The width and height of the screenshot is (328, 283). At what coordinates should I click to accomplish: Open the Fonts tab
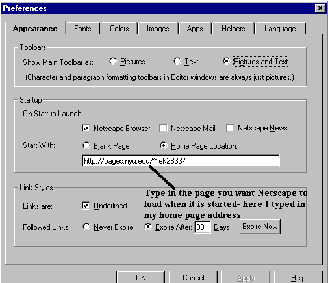[82, 29]
